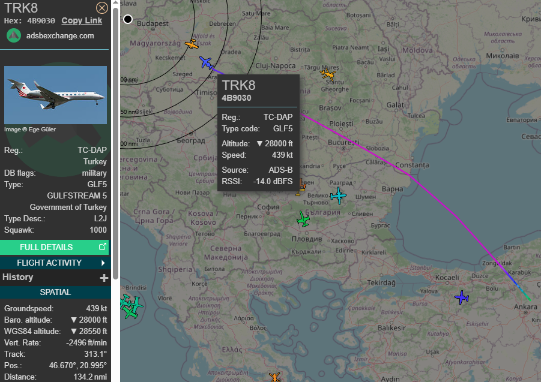Select the orange aircraft near Târgu Mureș

pyautogui.click(x=327, y=74)
